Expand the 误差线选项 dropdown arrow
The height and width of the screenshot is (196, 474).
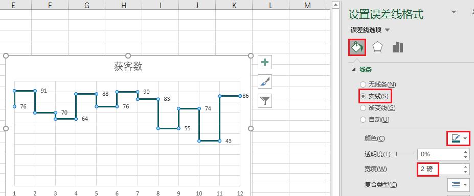(x=388, y=30)
